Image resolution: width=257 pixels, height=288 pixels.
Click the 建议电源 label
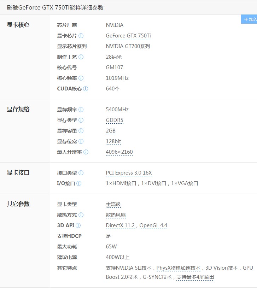(67, 257)
